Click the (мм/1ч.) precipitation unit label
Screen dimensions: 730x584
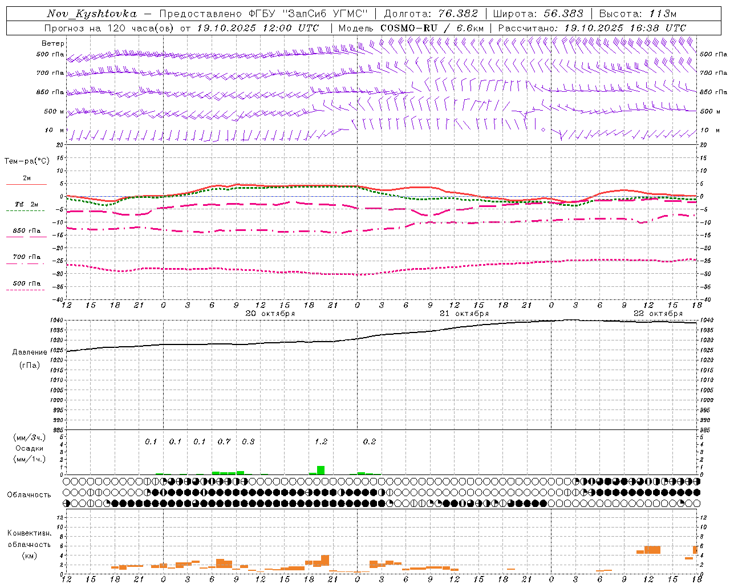click(x=29, y=459)
